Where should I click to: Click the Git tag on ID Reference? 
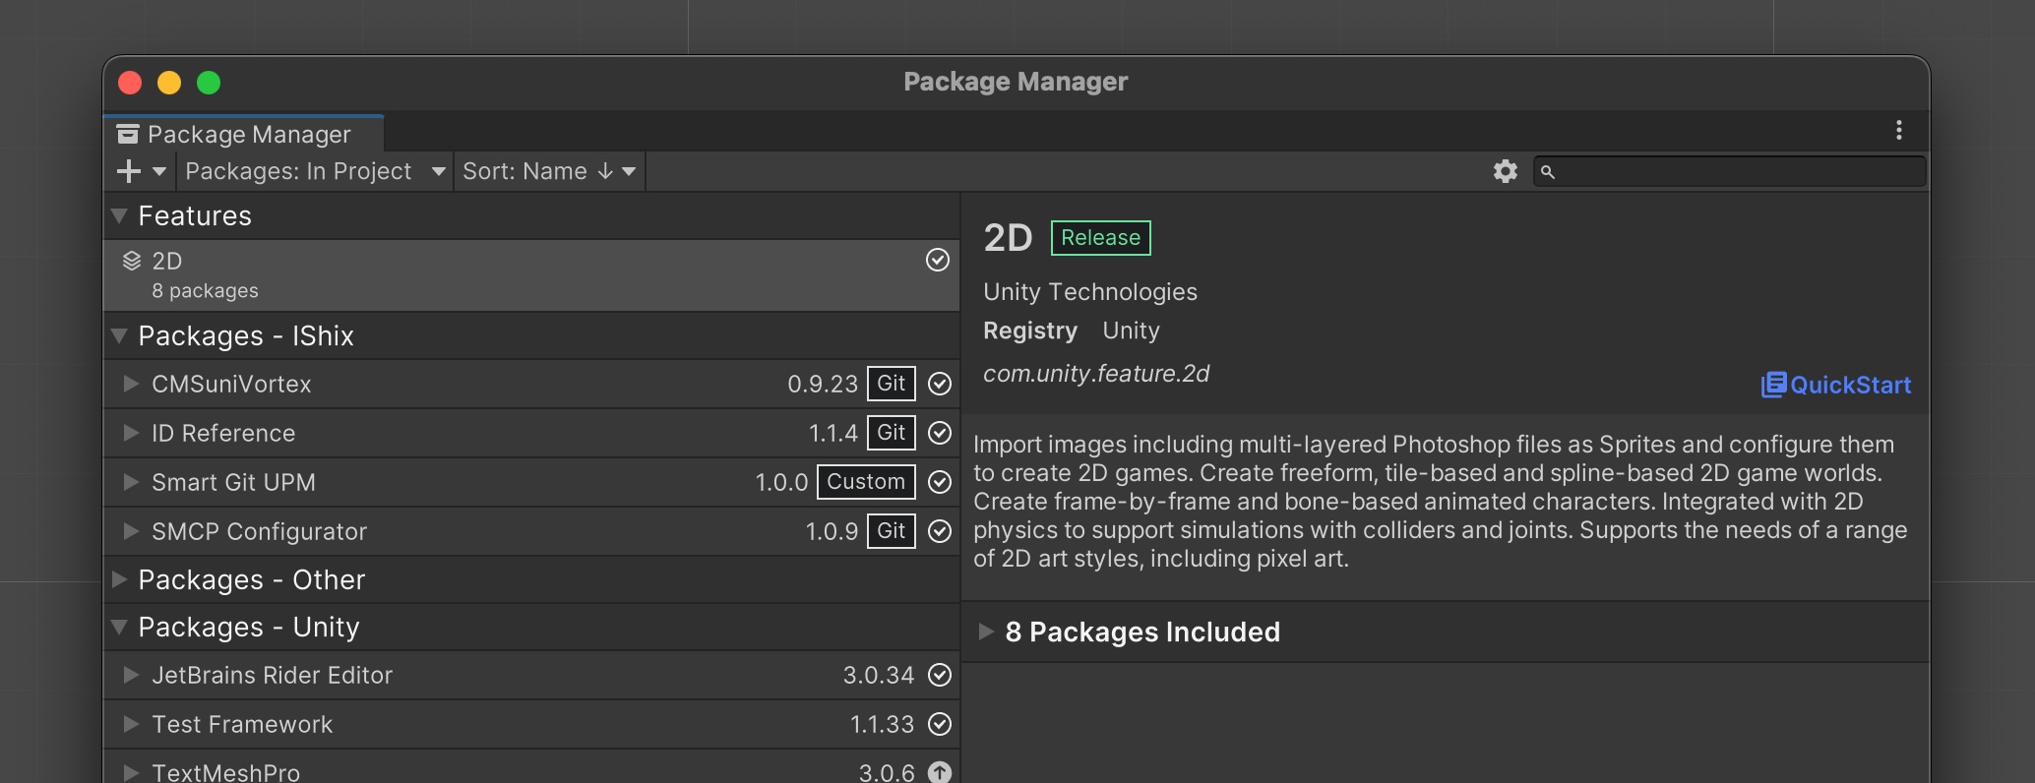point(892,433)
